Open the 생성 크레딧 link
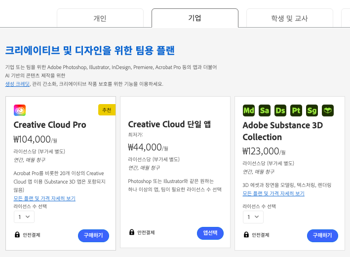 click(x=17, y=84)
